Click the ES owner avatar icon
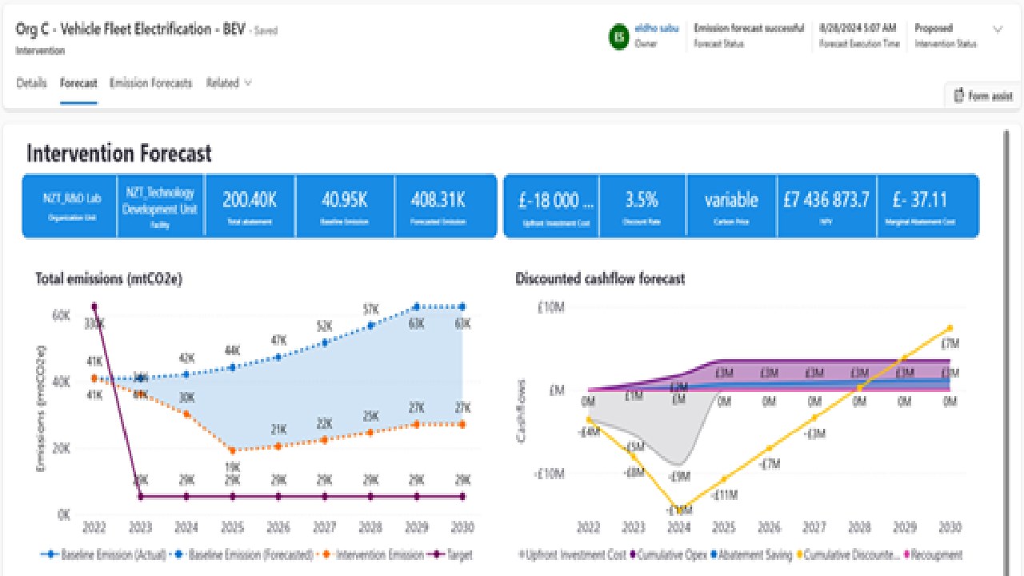 [x=618, y=37]
